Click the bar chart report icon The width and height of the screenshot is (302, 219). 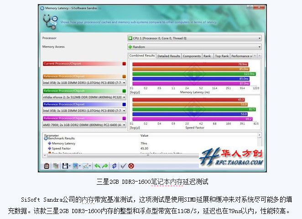[75, 166]
